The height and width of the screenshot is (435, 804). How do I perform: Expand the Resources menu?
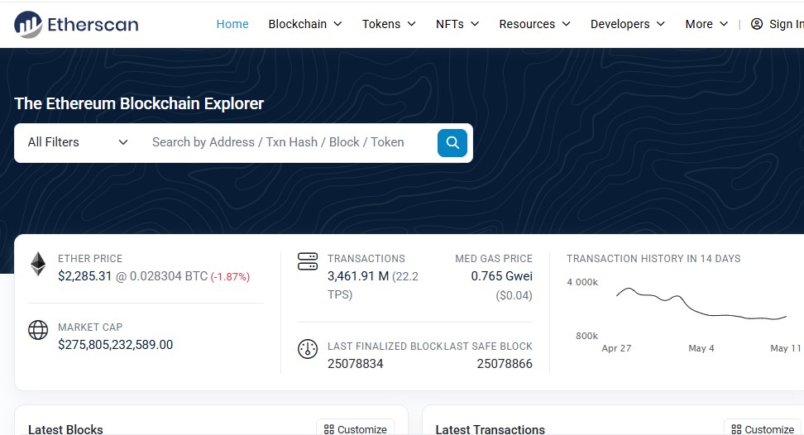click(x=535, y=24)
